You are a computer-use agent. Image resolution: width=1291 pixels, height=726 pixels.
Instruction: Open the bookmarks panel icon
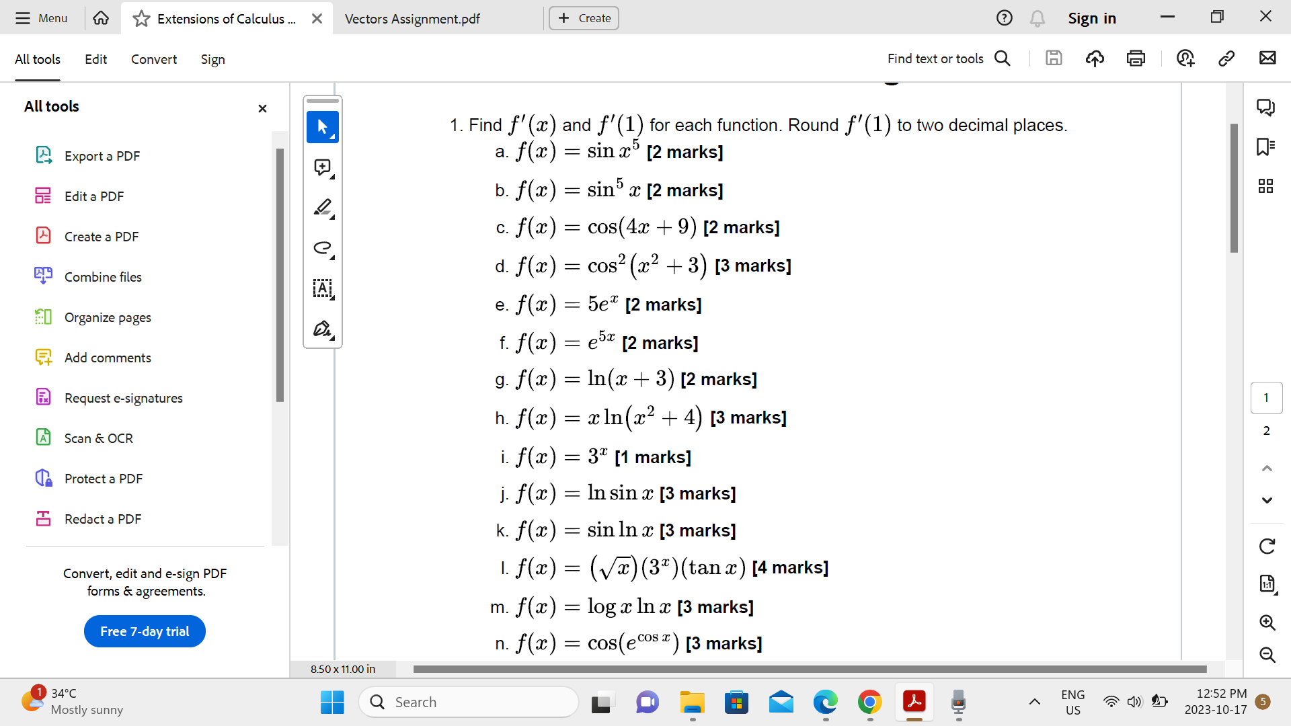click(x=1265, y=147)
